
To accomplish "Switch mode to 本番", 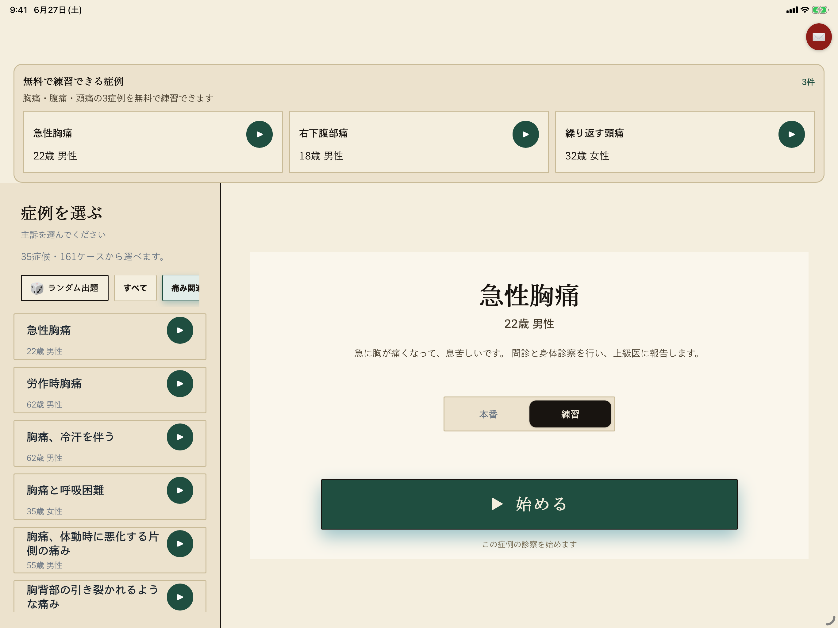I will [488, 414].
